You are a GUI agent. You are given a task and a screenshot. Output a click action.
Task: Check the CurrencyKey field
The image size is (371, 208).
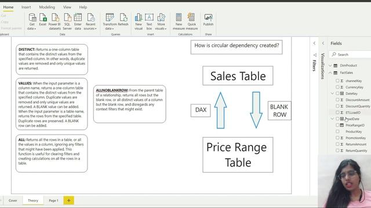[337, 87]
